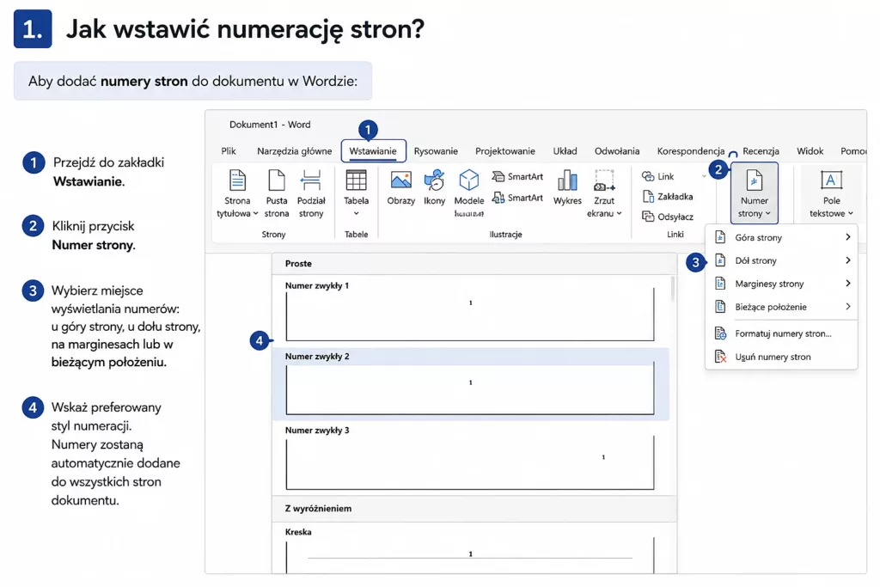The width and height of the screenshot is (880, 587).
Task: Switch to the Projektowanie tab
Action: pyautogui.click(x=505, y=151)
